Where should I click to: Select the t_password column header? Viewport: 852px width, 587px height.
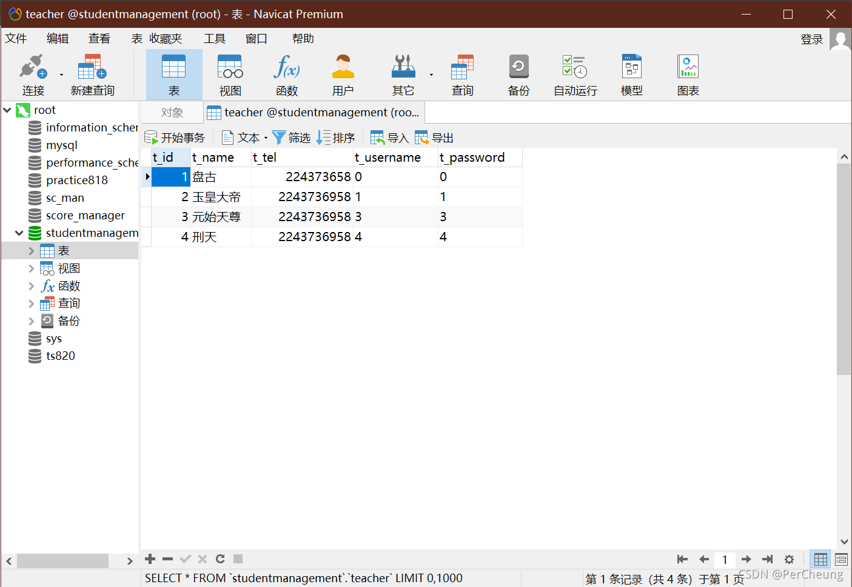click(480, 158)
